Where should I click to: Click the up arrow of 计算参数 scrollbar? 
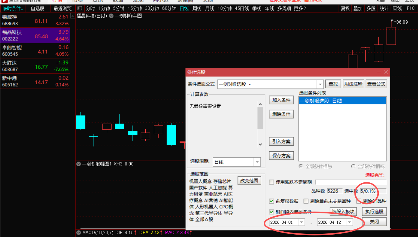click(260, 104)
